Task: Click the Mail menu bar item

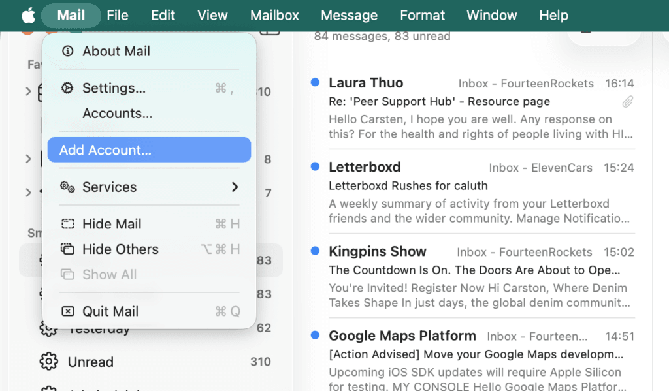Action: click(x=71, y=16)
